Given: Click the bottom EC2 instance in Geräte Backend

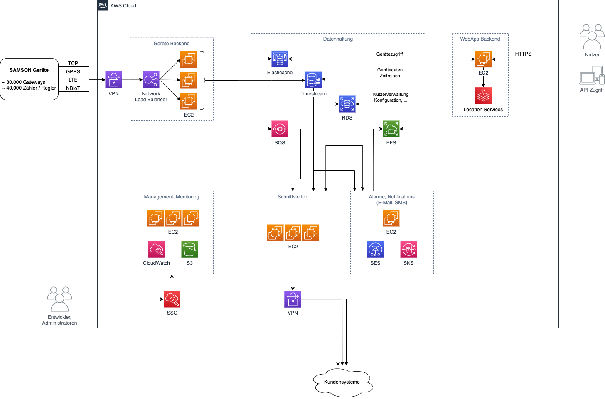Looking at the screenshot, I should pos(189,101).
